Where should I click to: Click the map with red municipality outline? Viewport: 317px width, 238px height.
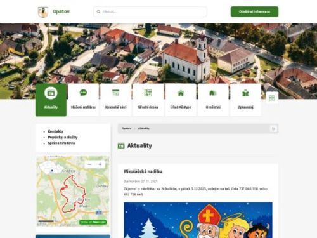click(73, 192)
